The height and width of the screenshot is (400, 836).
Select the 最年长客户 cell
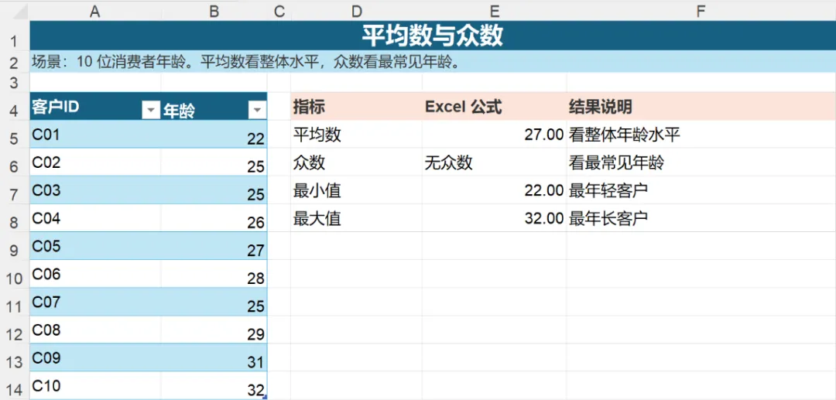701,218
